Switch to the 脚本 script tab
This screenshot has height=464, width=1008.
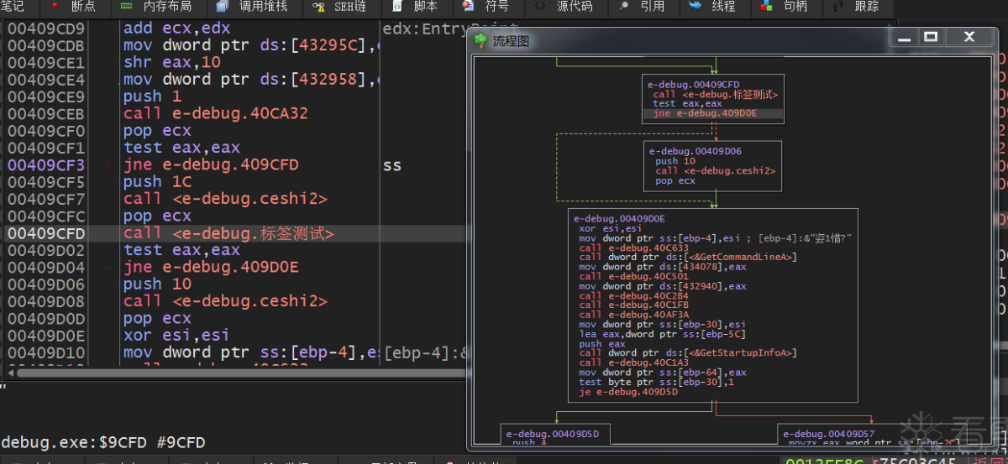click(x=417, y=6)
